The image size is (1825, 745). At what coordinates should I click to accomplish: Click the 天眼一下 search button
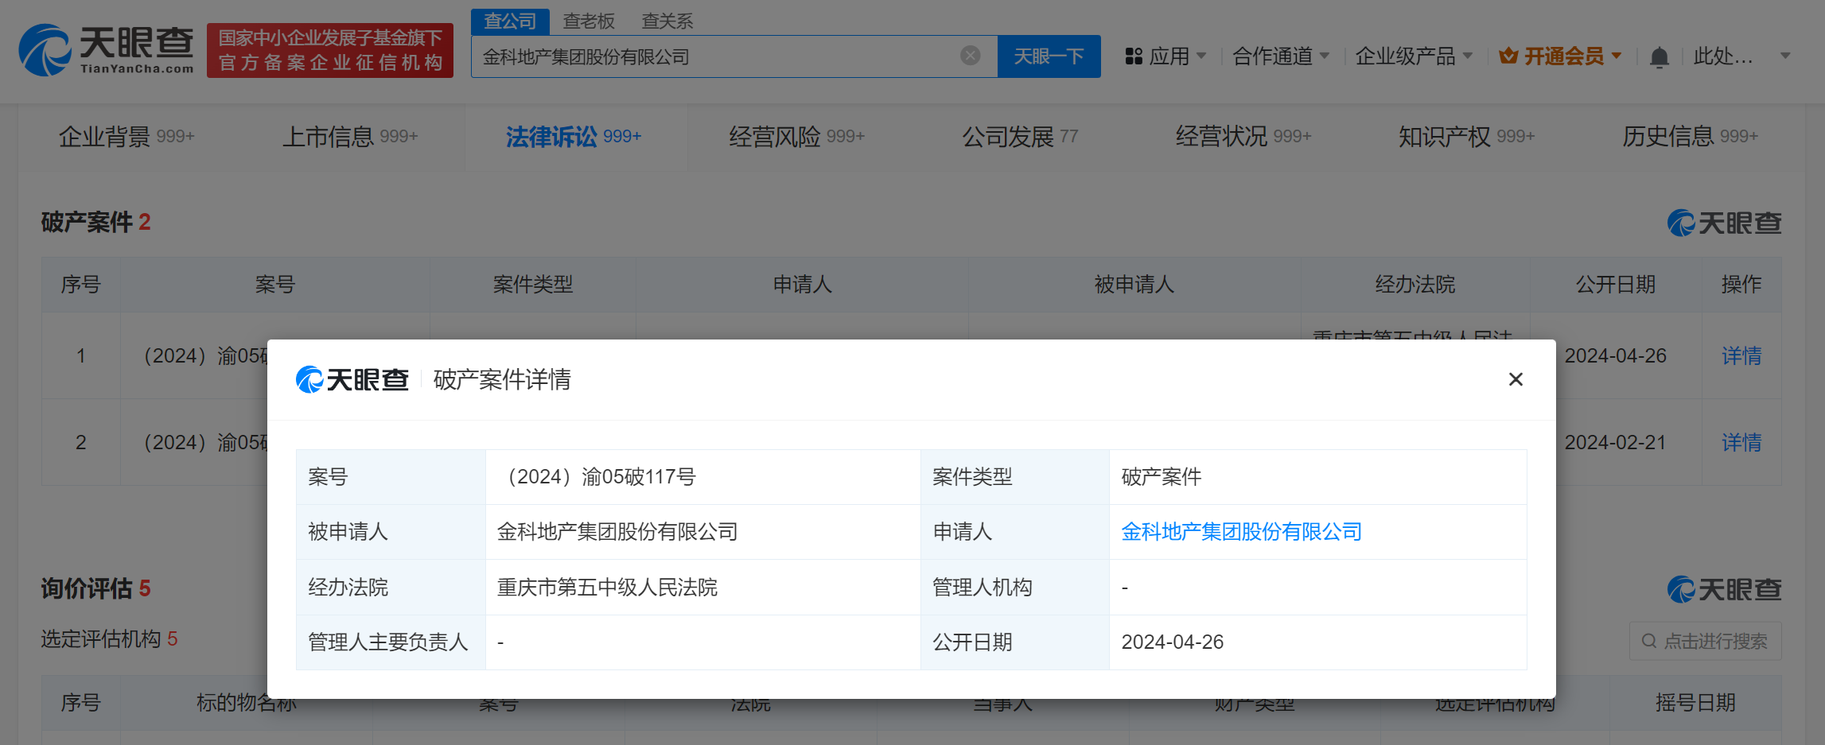tap(1049, 56)
